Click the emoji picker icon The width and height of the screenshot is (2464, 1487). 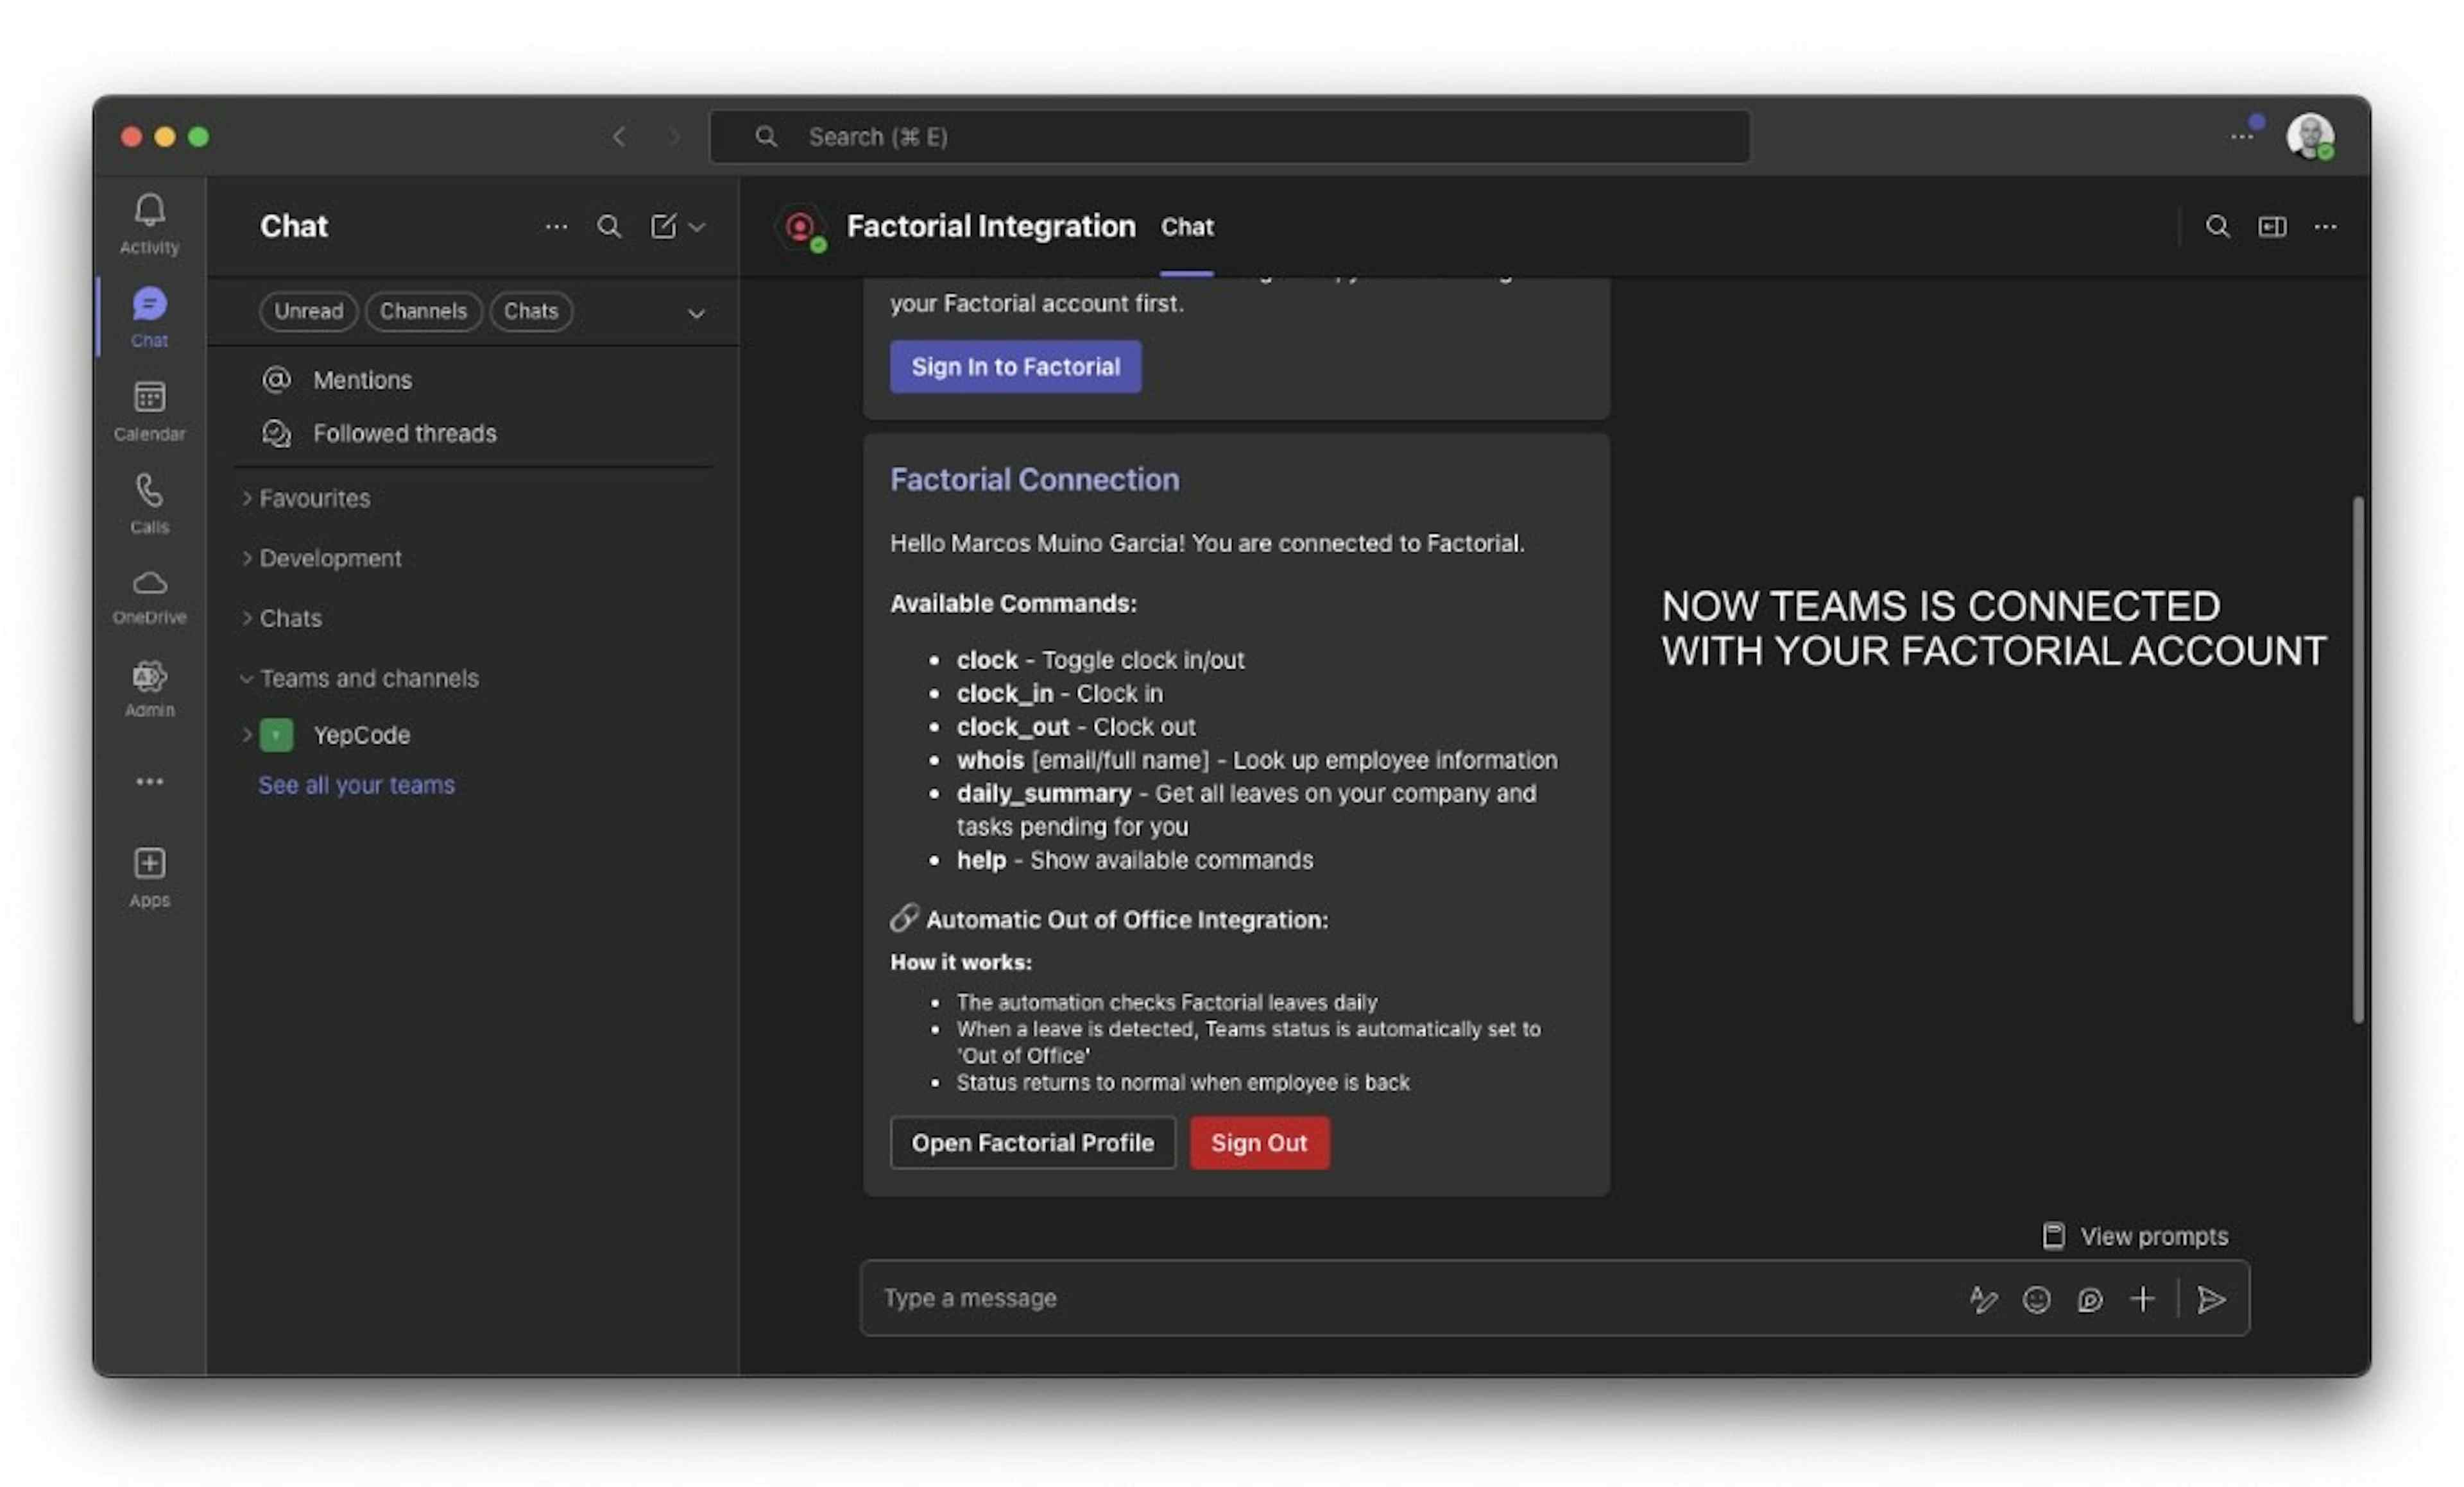[2036, 1299]
